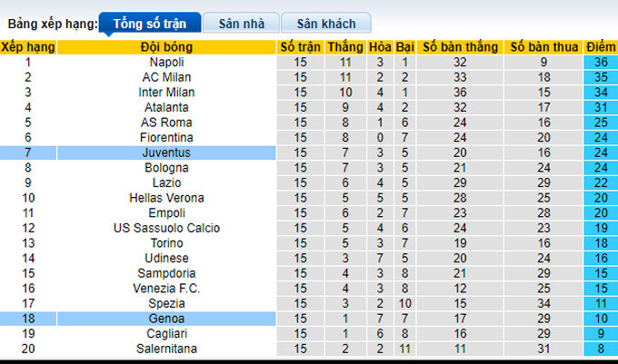This screenshot has width=618, height=364.
Task: Open the AC Milan team link
Action: [x=166, y=77]
